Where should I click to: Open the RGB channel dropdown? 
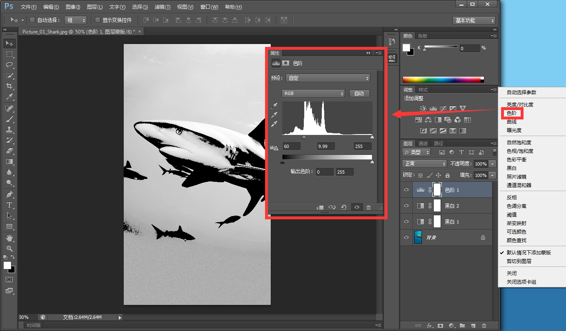point(313,93)
